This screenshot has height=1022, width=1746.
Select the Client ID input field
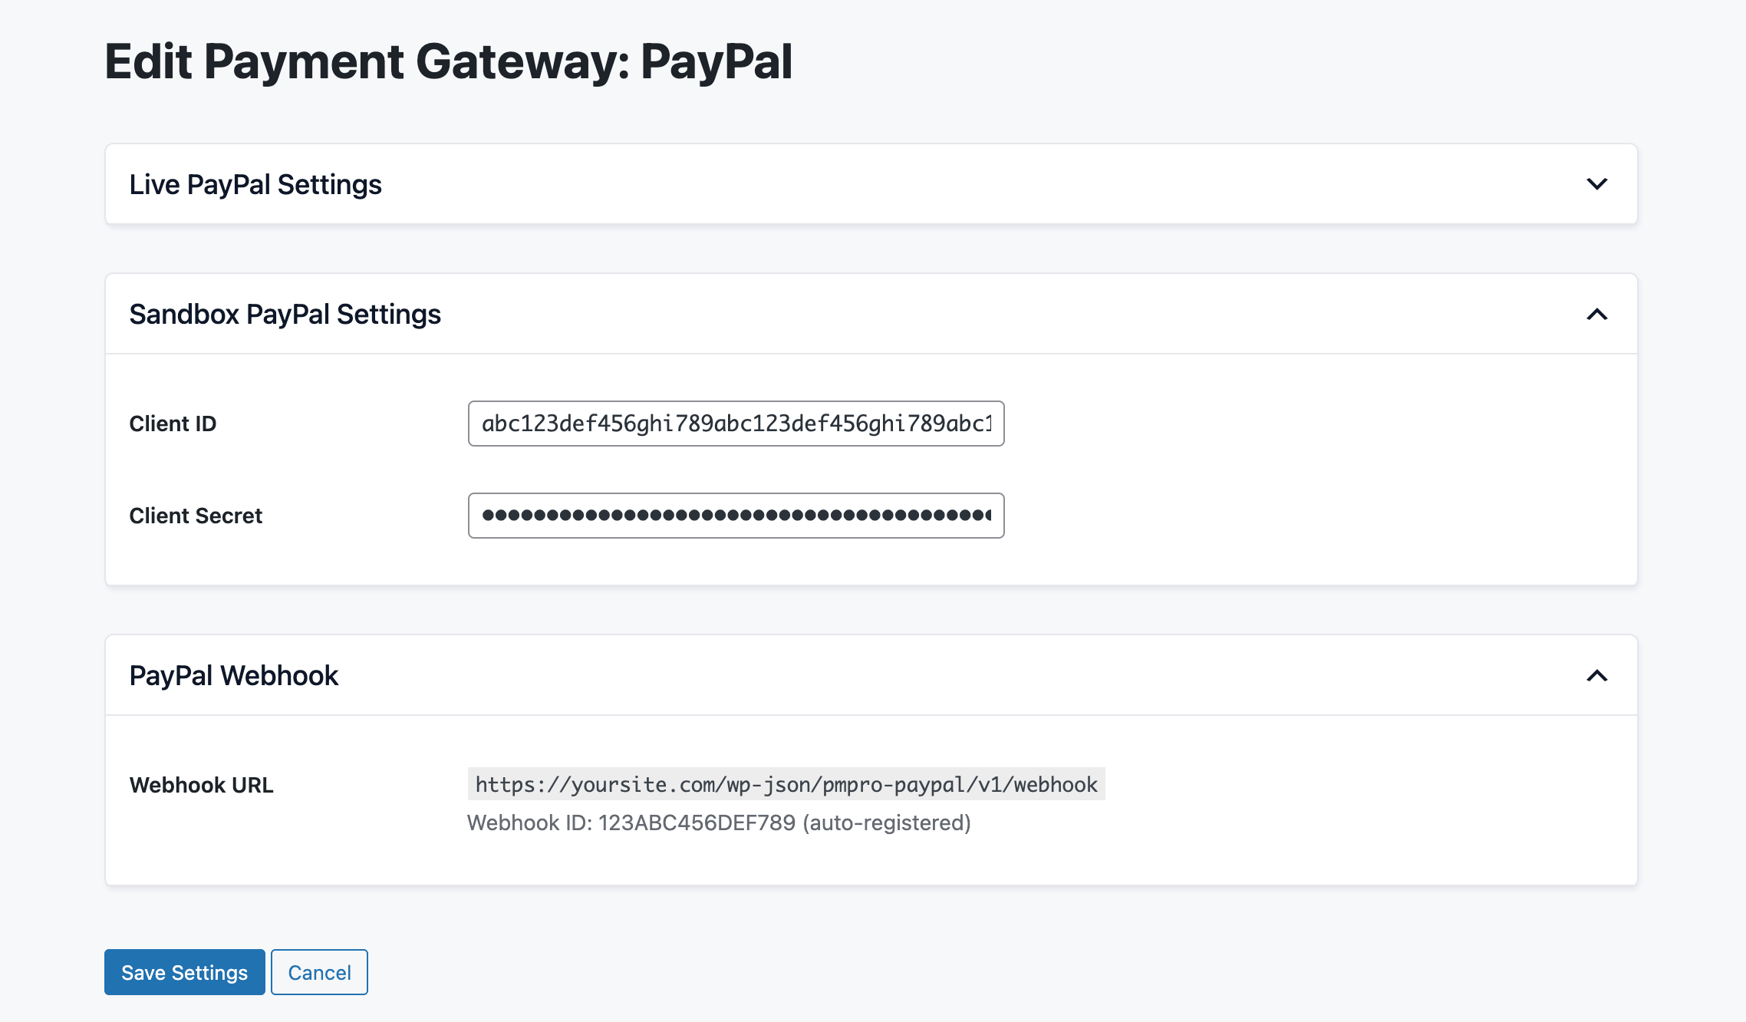(x=735, y=423)
